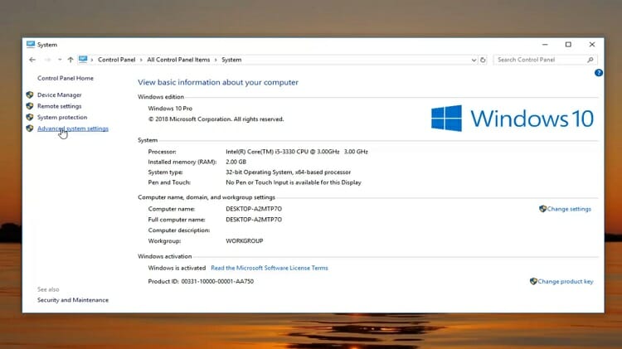Click Windows is activated text

click(177, 268)
